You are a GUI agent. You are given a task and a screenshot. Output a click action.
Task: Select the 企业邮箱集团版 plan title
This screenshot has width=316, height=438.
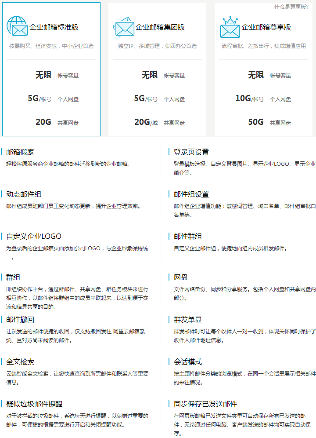[x=160, y=27]
